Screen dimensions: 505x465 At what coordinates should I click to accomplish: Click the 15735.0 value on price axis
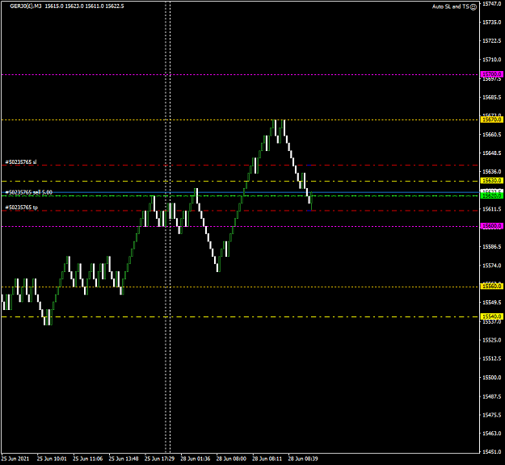[x=491, y=23]
